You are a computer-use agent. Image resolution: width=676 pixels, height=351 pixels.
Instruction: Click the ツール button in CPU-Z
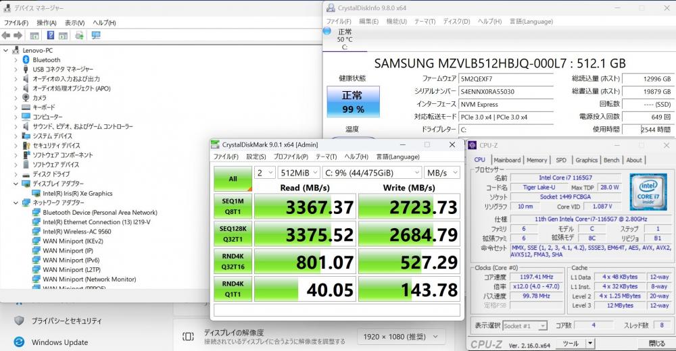pyautogui.click(x=571, y=344)
